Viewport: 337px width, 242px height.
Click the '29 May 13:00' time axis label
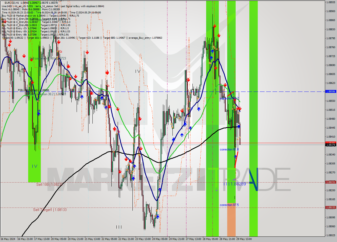point(244,239)
